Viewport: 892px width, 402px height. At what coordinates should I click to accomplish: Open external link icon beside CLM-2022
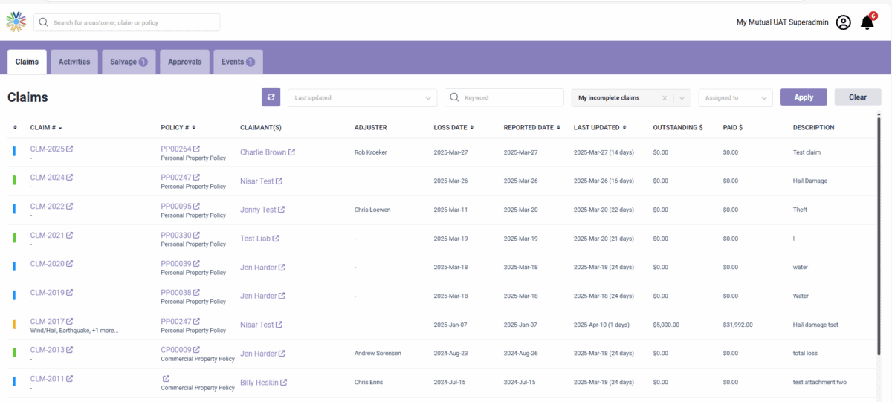70,206
